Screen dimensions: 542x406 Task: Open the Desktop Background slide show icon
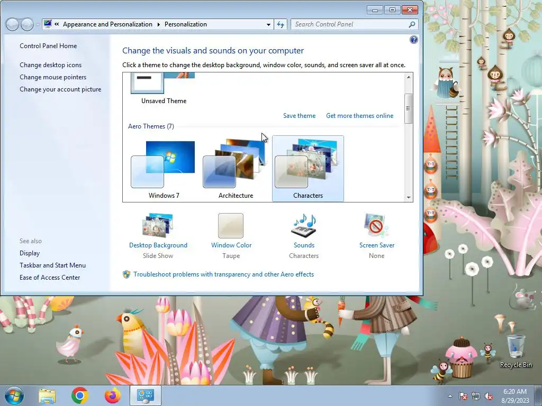(x=158, y=225)
